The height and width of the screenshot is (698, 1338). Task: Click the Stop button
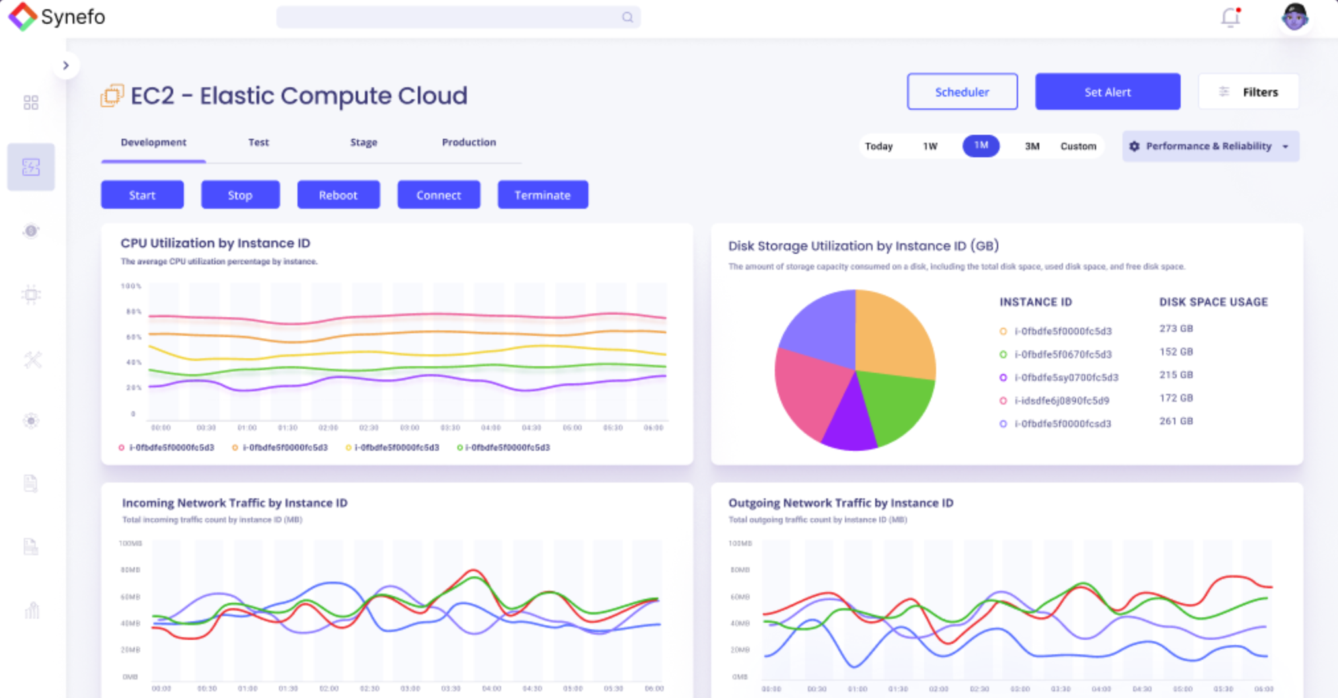(240, 195)
